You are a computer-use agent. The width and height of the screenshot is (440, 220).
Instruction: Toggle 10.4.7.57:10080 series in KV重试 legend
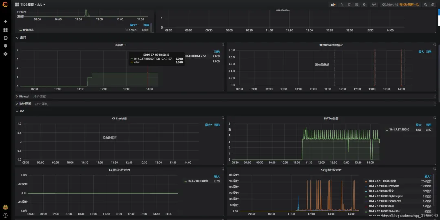click(x=198, y=181)
